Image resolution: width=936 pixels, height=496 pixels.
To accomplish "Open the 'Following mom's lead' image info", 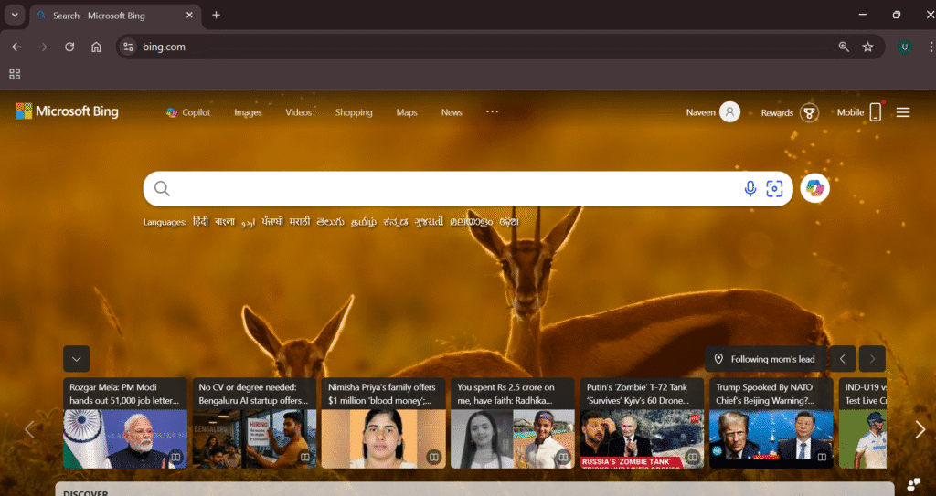I will [765, 359].
